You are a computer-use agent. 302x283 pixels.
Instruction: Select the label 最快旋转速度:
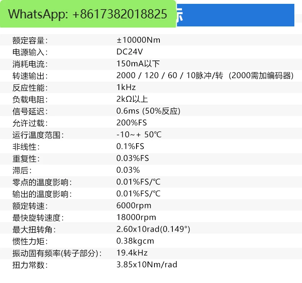tap(38, 218)
